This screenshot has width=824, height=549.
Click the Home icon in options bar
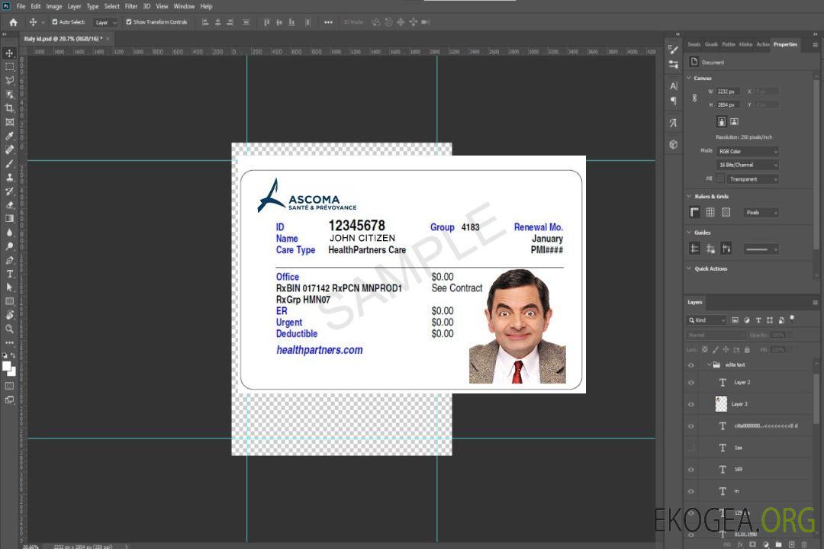(13, 22)
